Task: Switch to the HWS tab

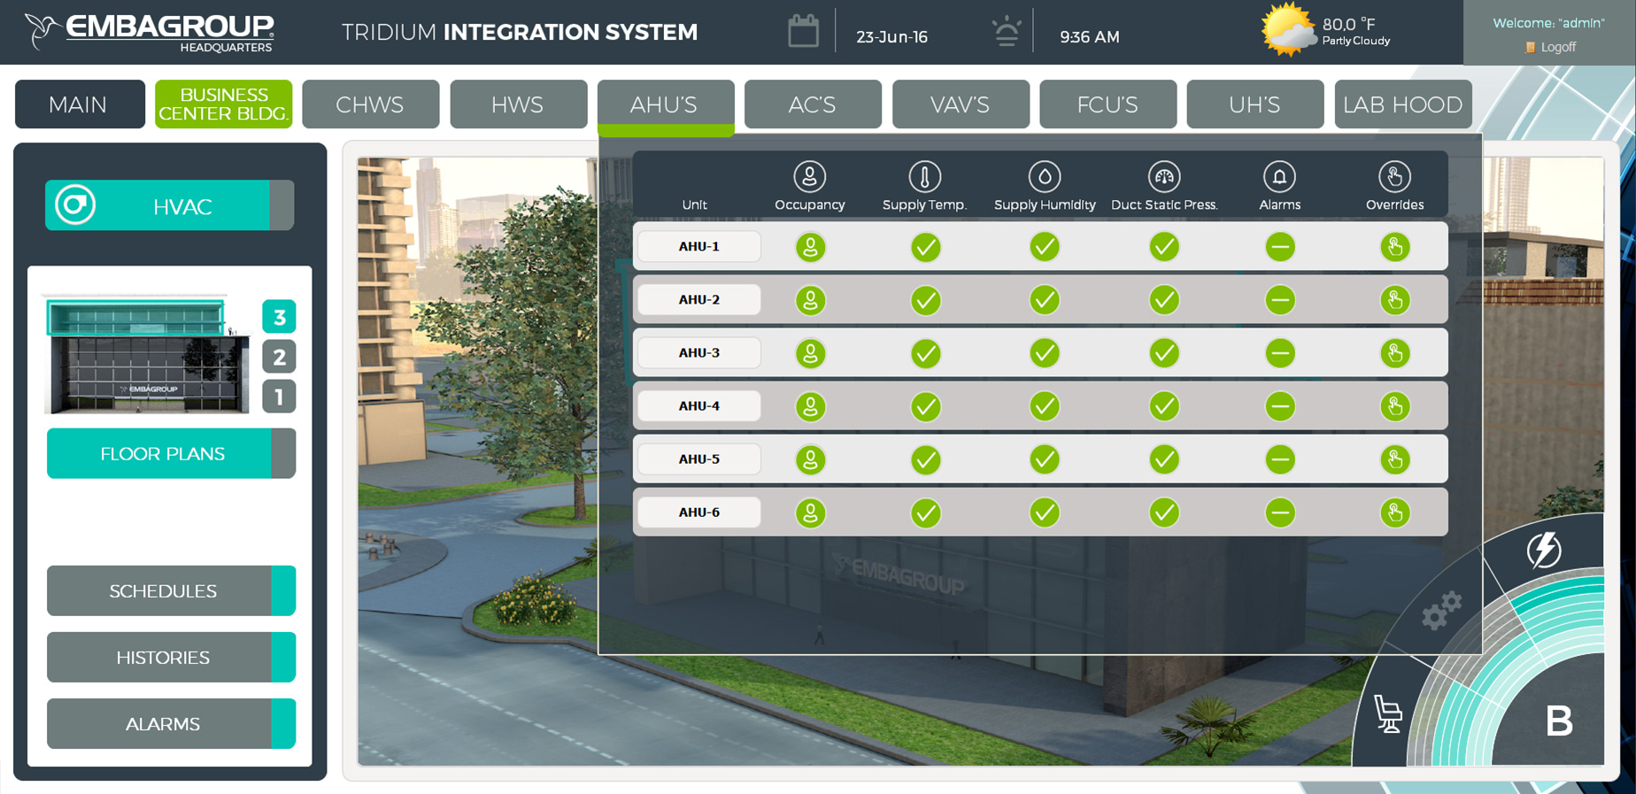Action: pos(518,104)
